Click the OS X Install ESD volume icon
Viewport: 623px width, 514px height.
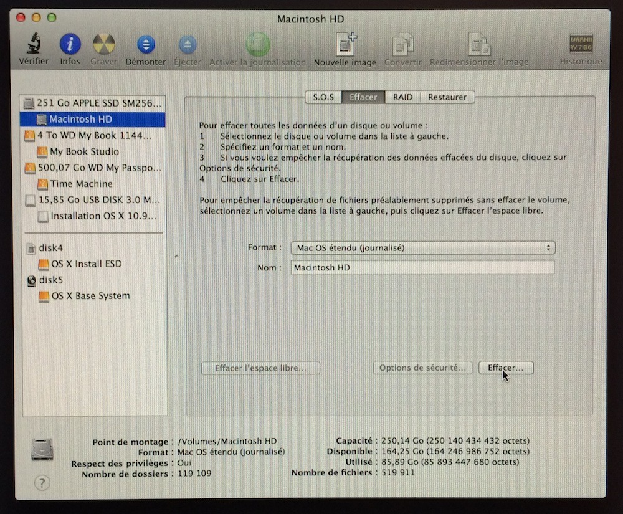[x=44, y=264]
